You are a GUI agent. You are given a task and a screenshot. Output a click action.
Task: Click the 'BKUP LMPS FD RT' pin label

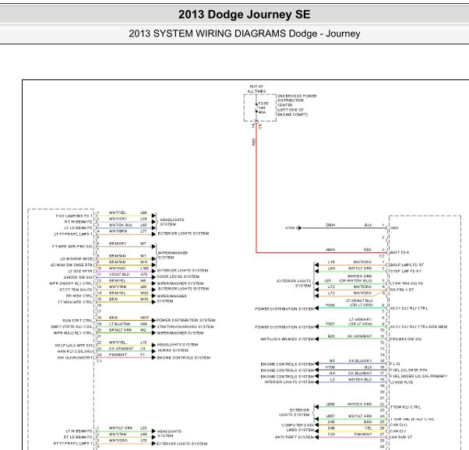pyautogui.click(x=407, y=265)
